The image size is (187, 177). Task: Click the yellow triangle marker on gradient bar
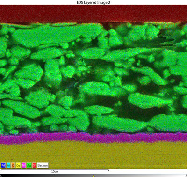pyautogui.click(x=93, y=176)
